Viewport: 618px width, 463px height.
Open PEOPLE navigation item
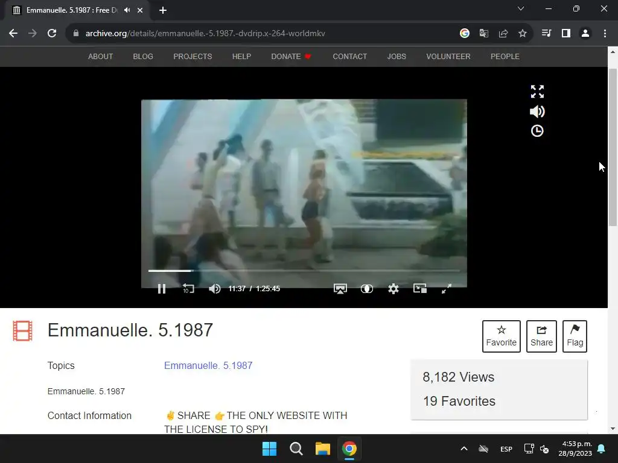coord(505,57)
